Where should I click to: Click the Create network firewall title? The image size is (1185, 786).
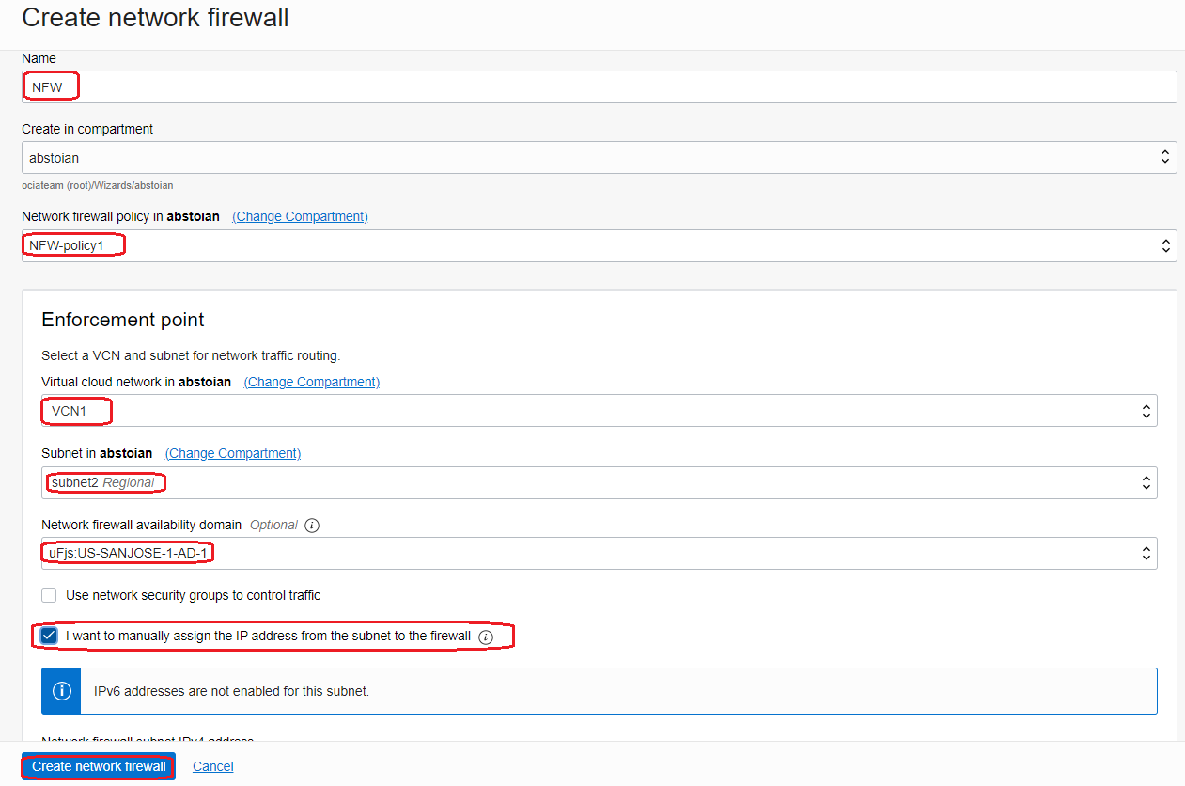click(x=155, y=17)
